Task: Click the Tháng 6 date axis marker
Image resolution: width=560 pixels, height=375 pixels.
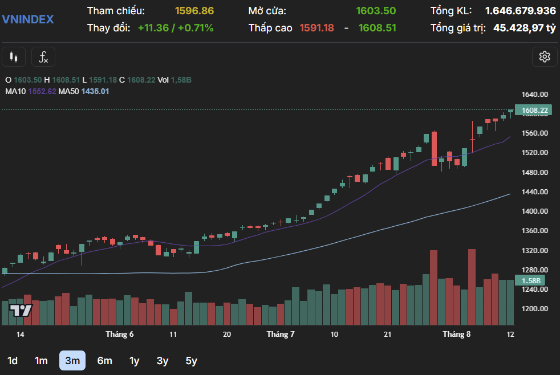Action: point(120,335)
